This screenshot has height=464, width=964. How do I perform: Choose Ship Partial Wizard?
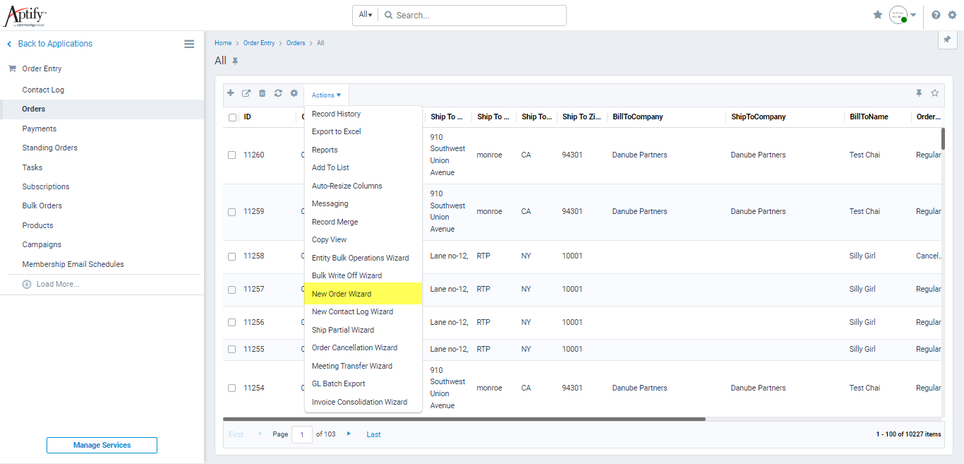(x=343, y=330)
